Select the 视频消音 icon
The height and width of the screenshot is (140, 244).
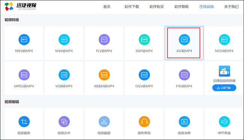click(x=184, y=122)
